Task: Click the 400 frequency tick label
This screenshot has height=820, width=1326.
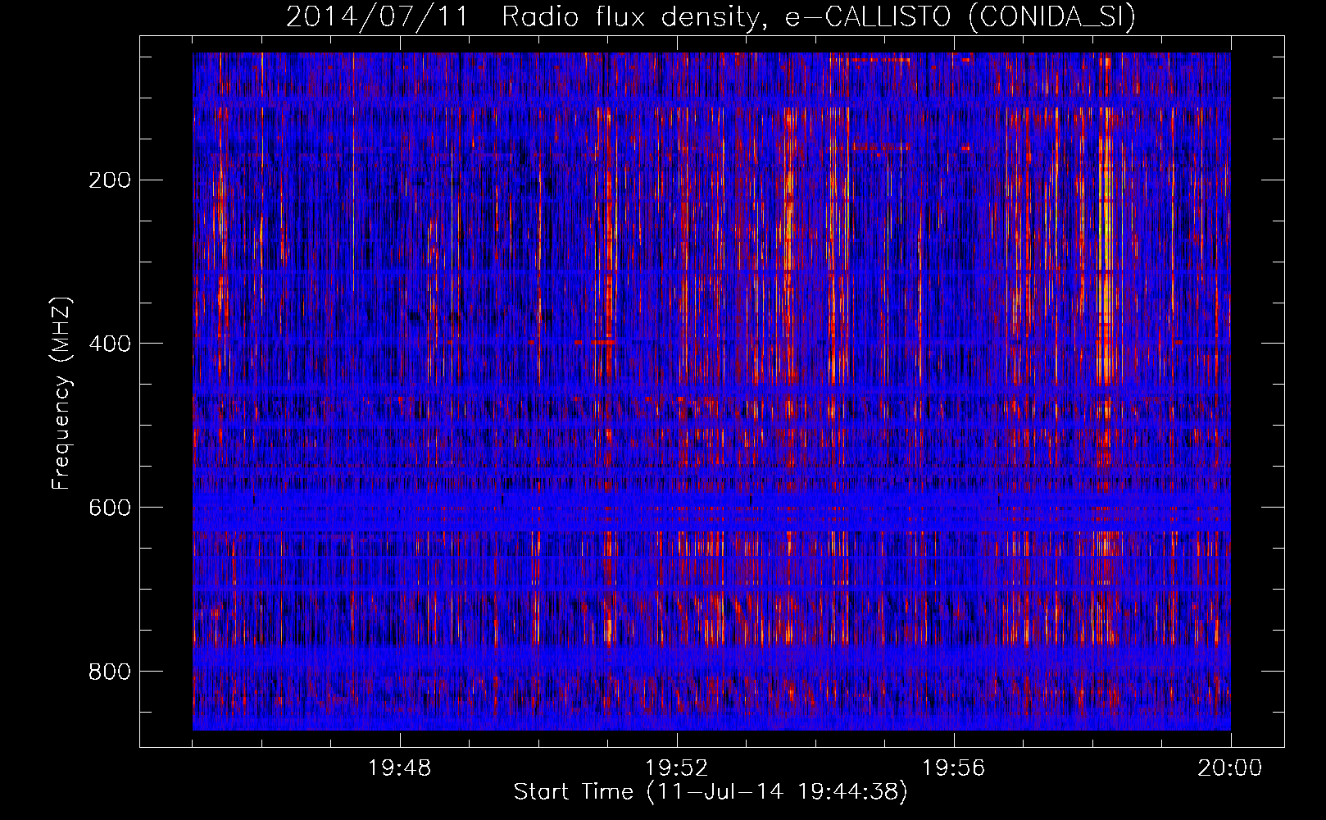Action: 110,344
